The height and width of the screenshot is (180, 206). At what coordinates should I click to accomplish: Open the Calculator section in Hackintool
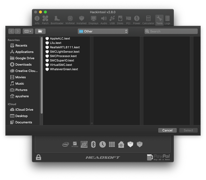[x=148, y=20]
